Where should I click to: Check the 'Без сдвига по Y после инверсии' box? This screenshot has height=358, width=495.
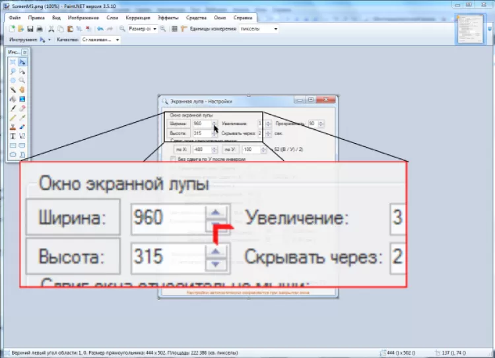(173, 160)
